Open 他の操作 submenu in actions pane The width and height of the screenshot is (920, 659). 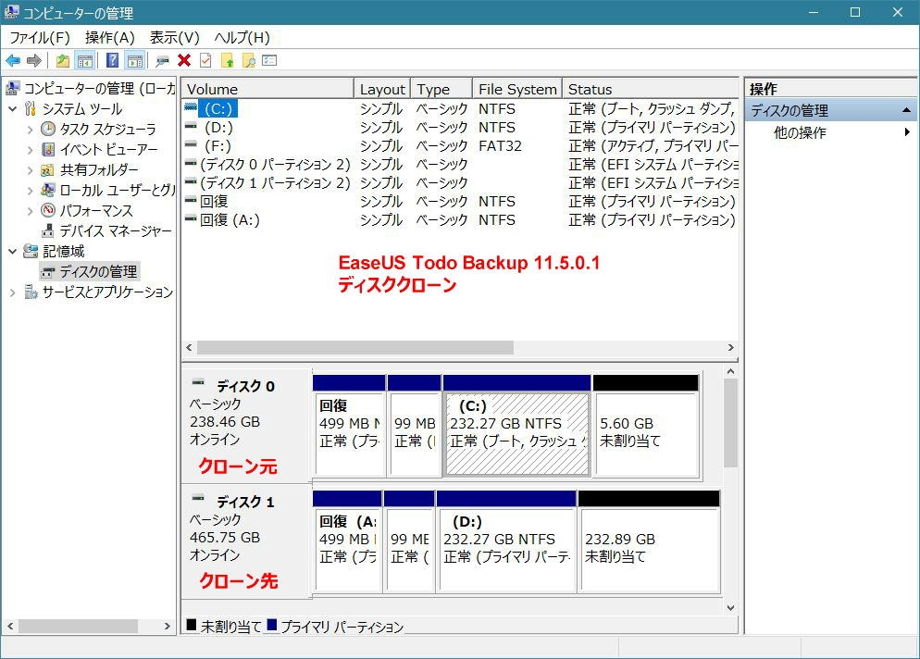tap(800, 132)
